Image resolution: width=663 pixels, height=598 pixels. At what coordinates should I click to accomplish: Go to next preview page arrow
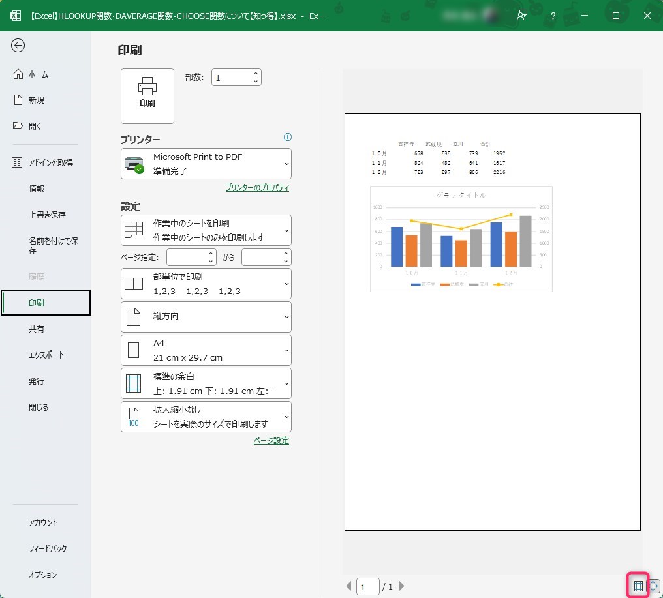pos(402,586)
